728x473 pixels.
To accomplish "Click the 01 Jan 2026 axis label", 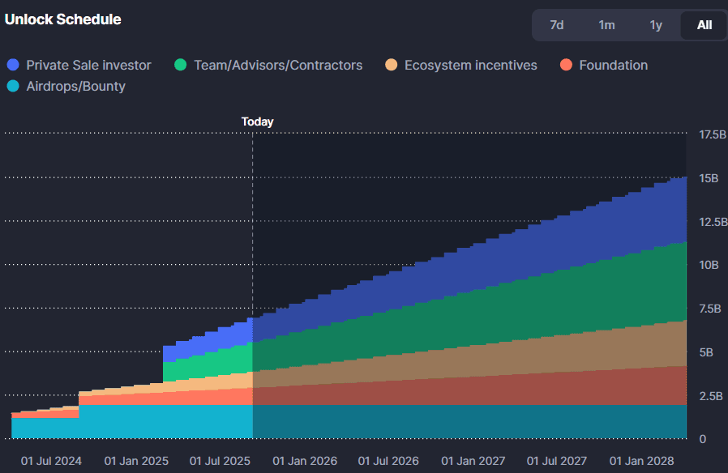I will pos(304,460).
